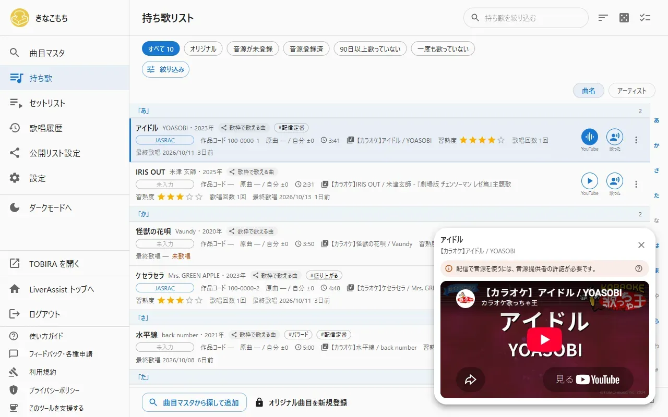The image size is (668, 417).
Task: Open the three-dot menu for アイドル
Action: (x=636, y=140)
